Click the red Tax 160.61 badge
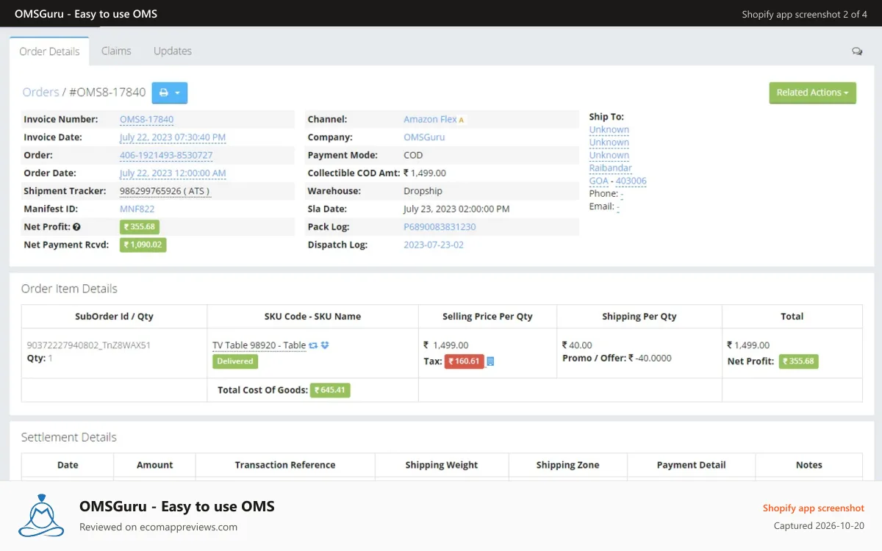The height and width of the screenshot is (551, 882). [x=464, y=361]
